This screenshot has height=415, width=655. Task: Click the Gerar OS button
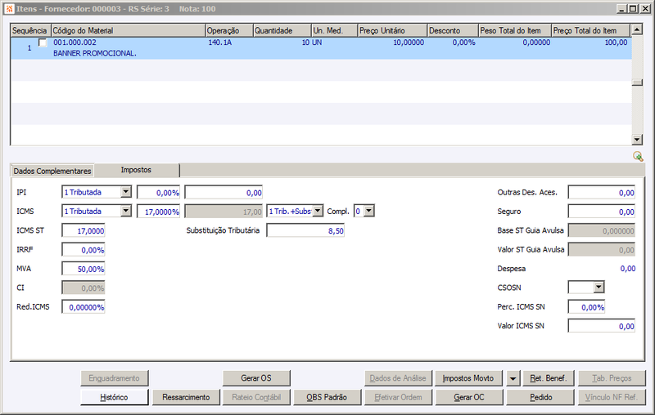click(x=256, y=378)
